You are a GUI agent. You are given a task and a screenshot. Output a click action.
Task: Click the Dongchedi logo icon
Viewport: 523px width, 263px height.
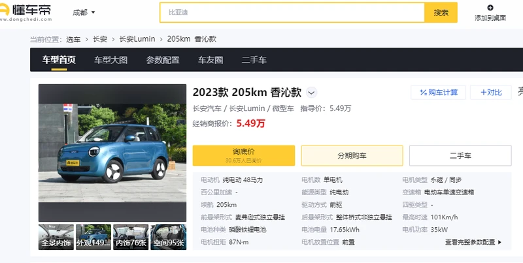pos(4,9)
